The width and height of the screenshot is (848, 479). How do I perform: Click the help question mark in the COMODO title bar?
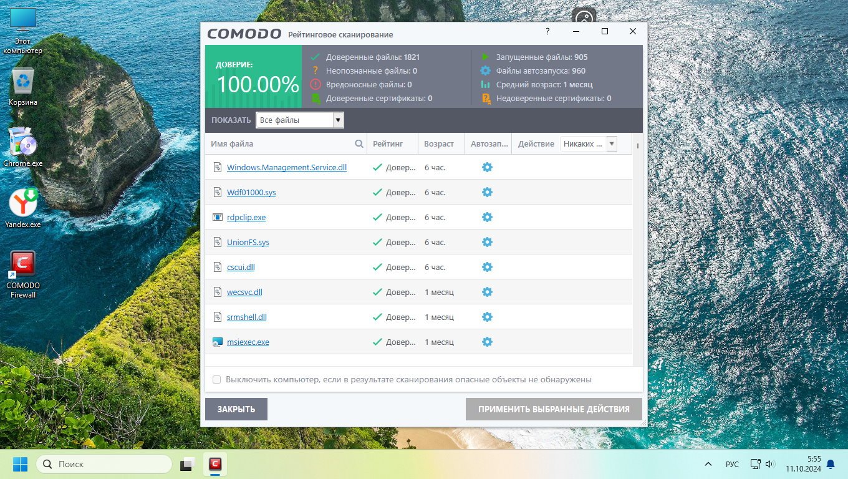point(547,31)
